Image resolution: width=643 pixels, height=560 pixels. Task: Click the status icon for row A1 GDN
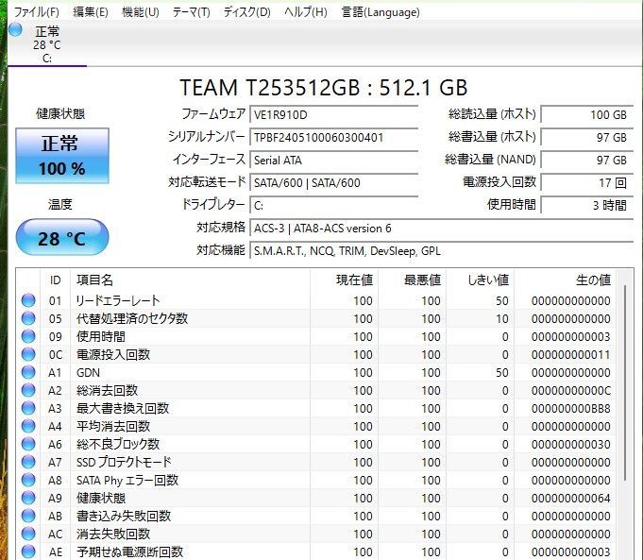28,372
